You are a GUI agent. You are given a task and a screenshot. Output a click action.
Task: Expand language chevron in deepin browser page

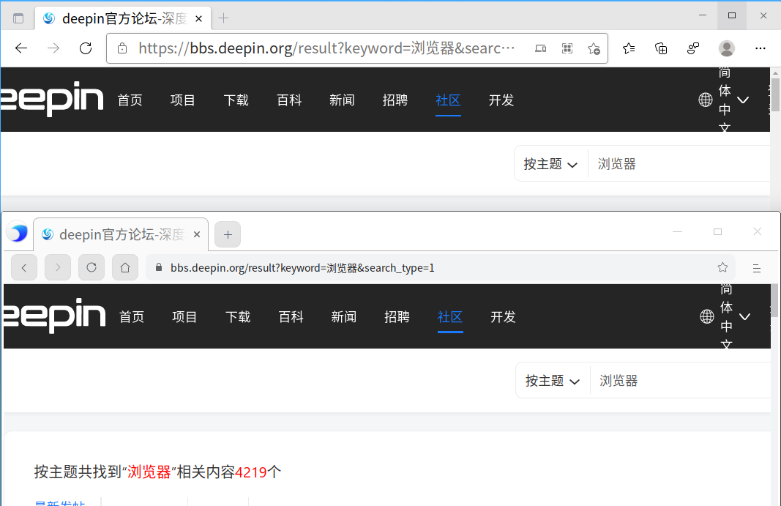tap(744, 317)
